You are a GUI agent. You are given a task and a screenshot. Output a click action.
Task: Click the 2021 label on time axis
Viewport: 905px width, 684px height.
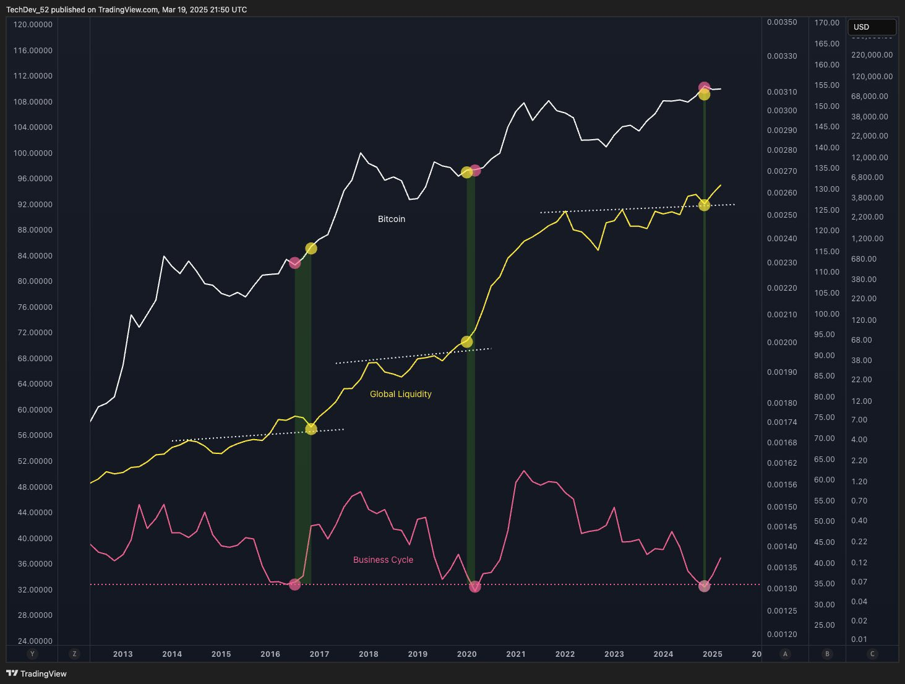coord(515,654)
